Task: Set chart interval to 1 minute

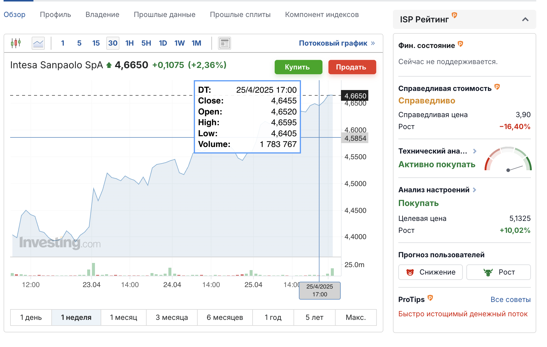Action: (63, 43)
